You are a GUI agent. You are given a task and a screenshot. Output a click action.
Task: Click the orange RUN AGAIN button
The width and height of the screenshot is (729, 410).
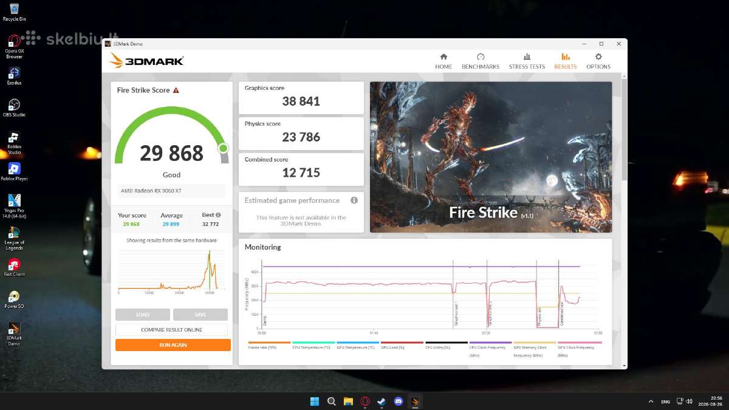173,345
